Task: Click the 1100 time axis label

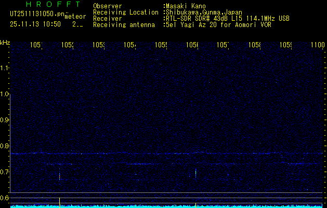Action: coord(317,45)
